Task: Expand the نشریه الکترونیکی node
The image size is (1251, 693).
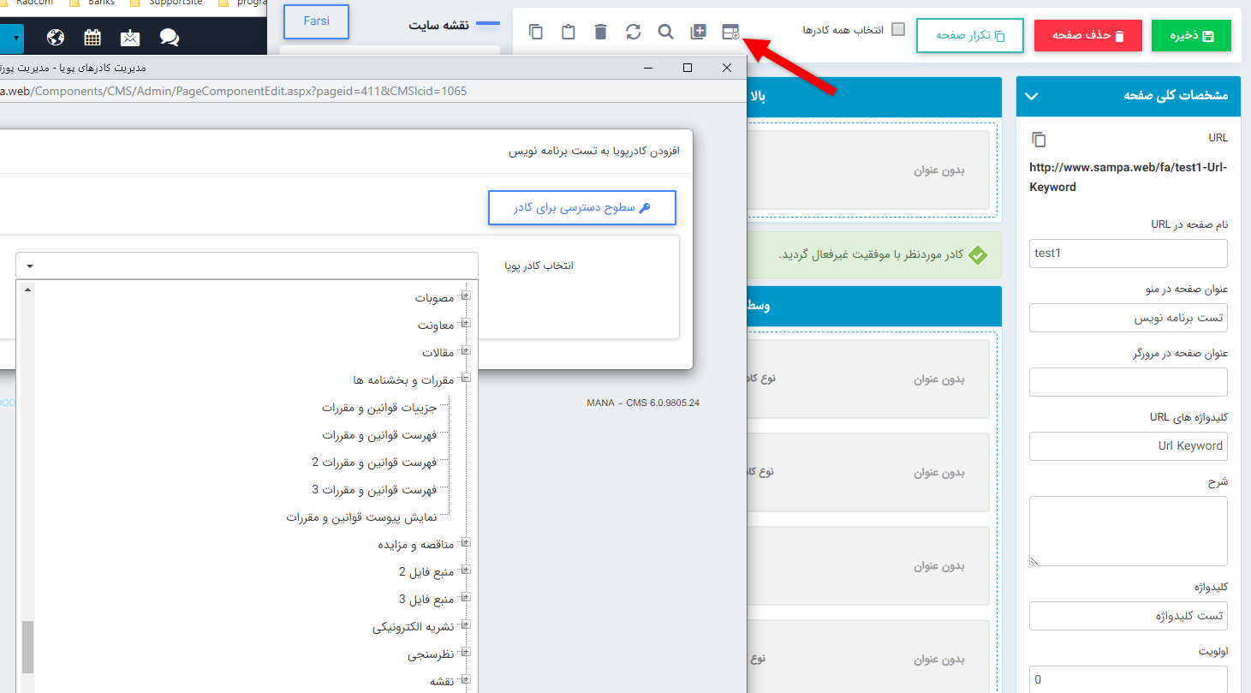Action: [x=467, y=625]
